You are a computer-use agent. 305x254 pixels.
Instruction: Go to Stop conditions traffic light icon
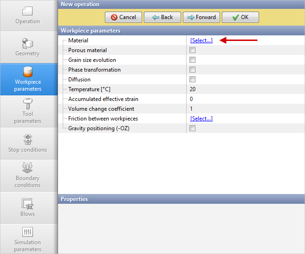tap(27, 140)
